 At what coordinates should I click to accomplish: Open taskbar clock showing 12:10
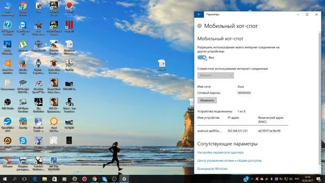click(x=307, y=179)
